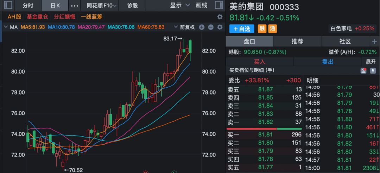Open MA indicator settings gear

click(x=220, y=27)
